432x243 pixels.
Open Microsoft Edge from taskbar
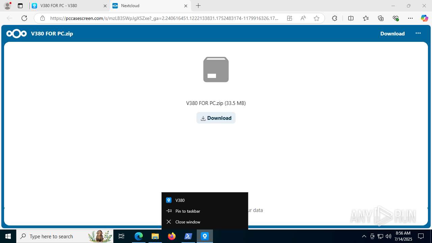(139, 236)
